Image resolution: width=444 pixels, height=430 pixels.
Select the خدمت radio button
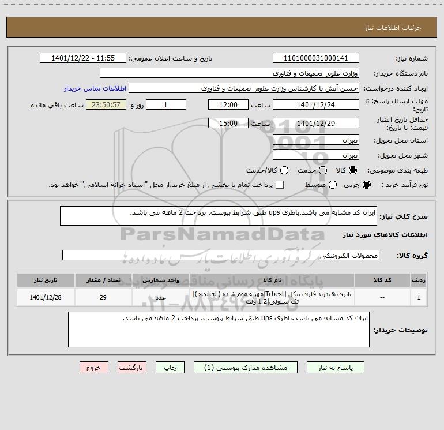[323, 170]
